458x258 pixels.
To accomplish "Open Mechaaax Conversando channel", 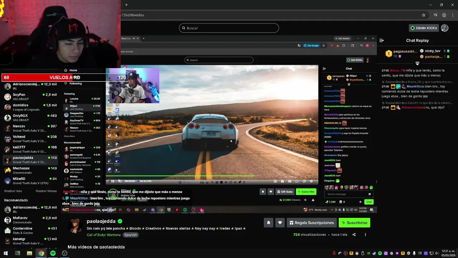I will click(30, 170).
